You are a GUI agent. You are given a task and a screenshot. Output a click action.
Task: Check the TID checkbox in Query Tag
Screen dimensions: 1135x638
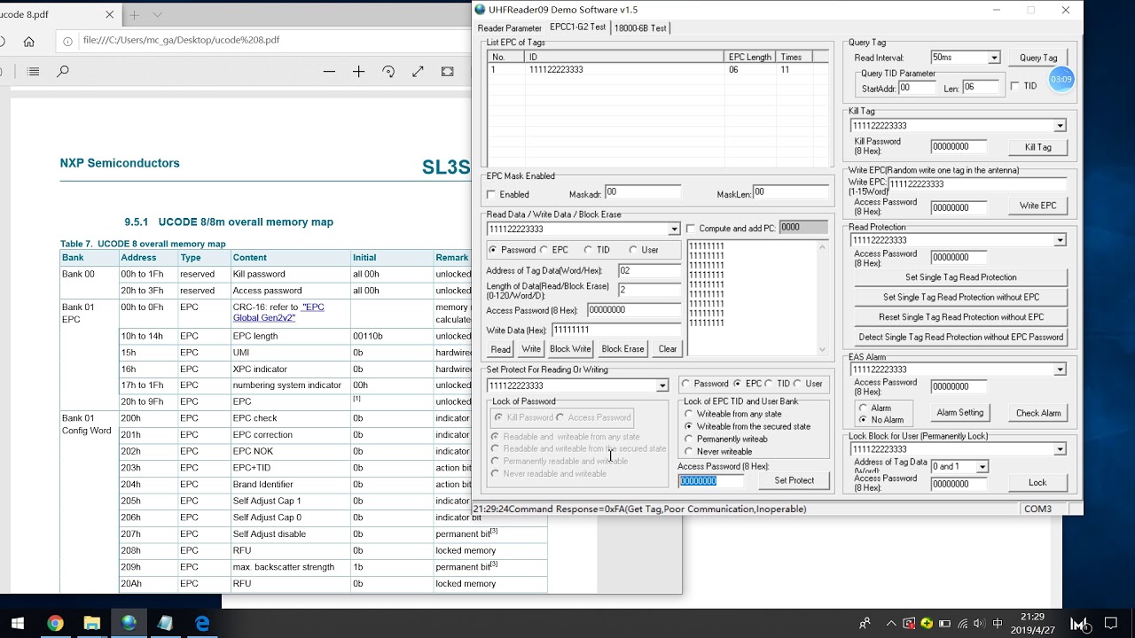[x=1015, y=87]
